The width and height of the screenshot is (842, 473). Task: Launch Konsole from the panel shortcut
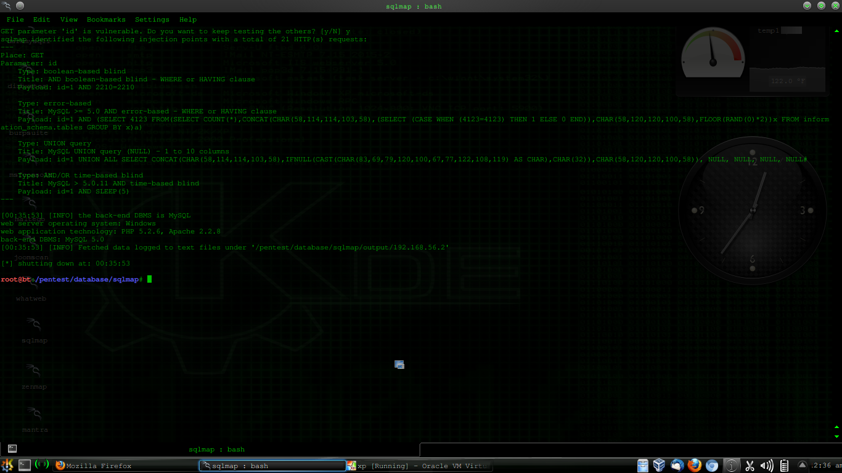[24, 466]
